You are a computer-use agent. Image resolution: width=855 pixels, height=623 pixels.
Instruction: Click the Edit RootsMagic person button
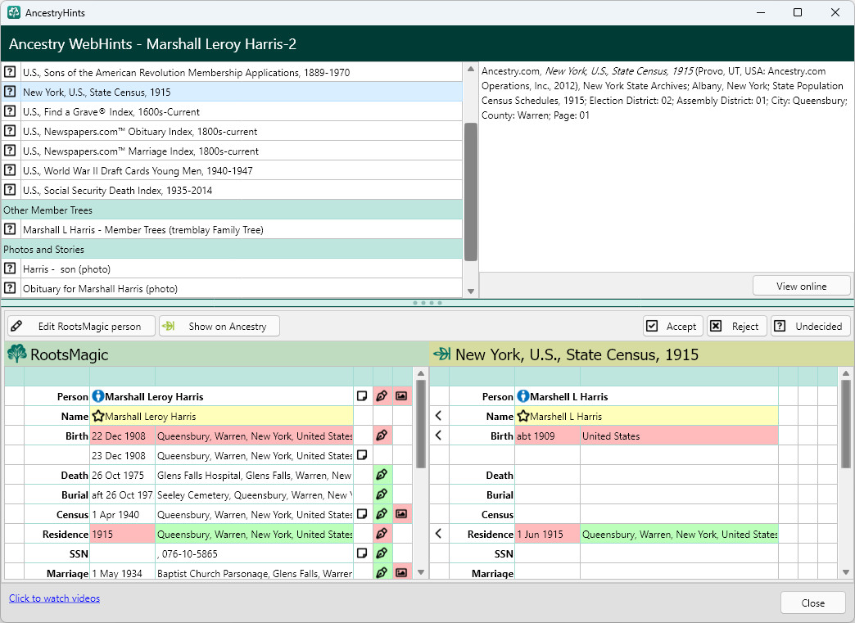pyautogui.click(x=81, y=326)
